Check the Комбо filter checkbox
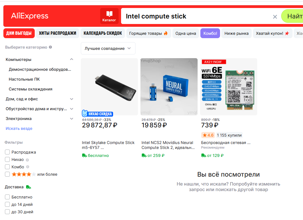Image resolution: width=303 pixels, height=220 pixels. (7, 167)
